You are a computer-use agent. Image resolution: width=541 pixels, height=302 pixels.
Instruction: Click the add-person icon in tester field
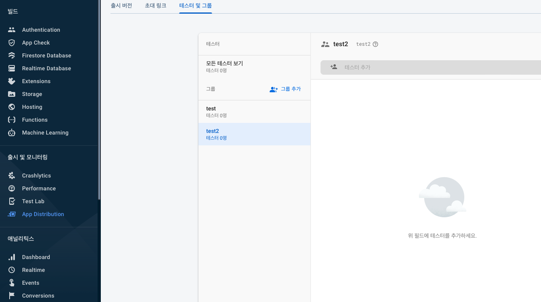tap(333, 67)
